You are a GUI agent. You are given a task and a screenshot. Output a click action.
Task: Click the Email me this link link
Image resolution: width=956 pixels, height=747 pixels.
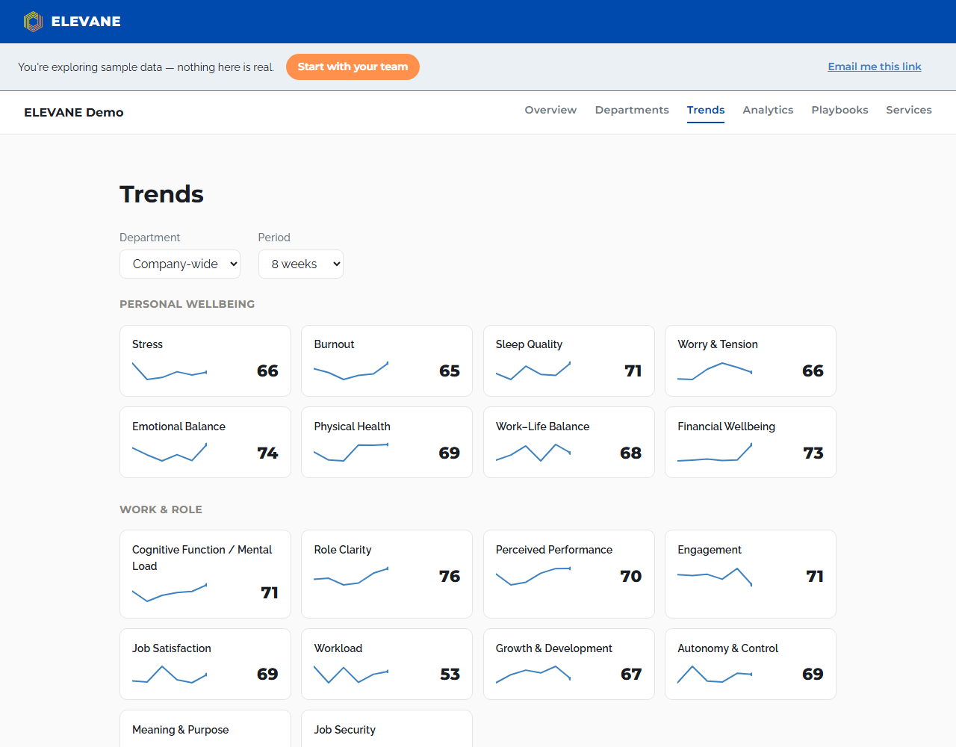tap(875, 66)
